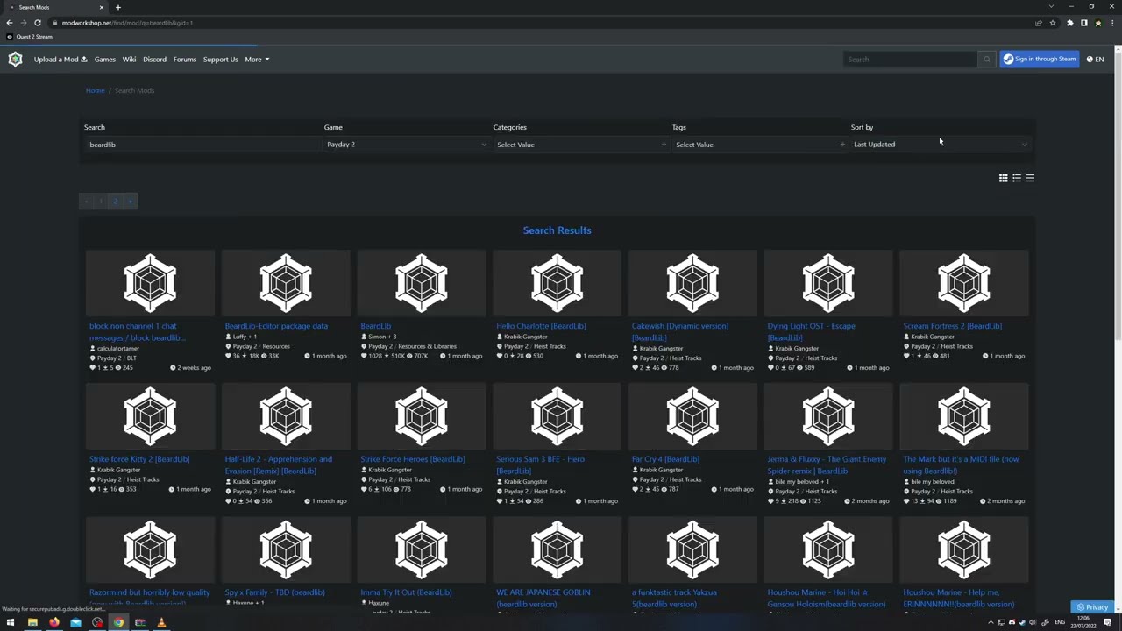
Task: Click author 'Simon + 3' under BeardLib
Action: tap(381, 337)
